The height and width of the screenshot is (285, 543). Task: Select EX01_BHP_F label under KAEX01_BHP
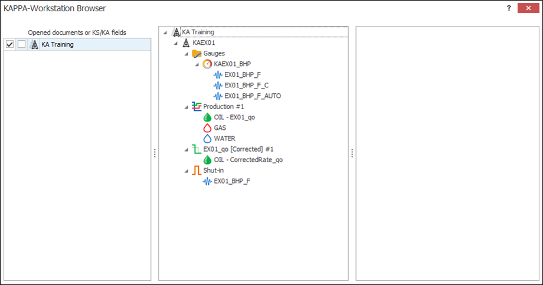tap(243, 74)
